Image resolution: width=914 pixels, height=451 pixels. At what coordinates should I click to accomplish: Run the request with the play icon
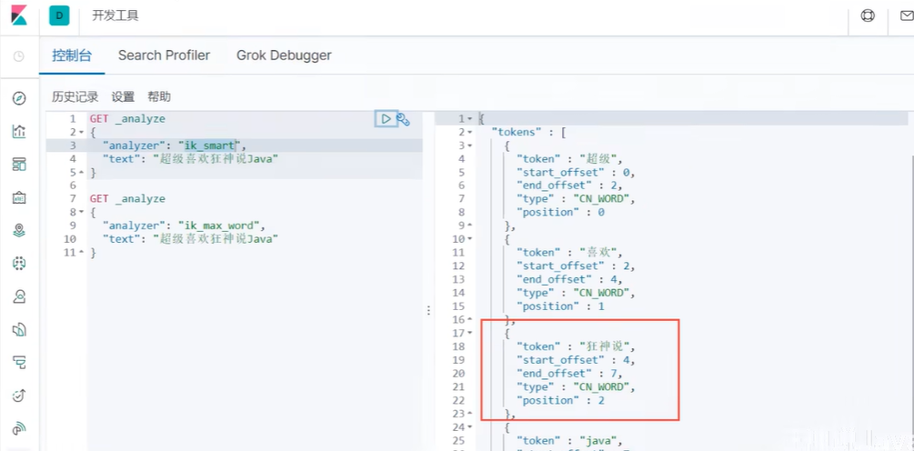click(386, 119)
